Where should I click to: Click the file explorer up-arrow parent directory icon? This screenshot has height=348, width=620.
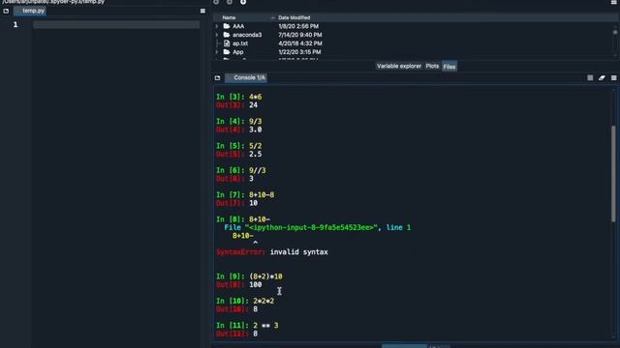243,2
